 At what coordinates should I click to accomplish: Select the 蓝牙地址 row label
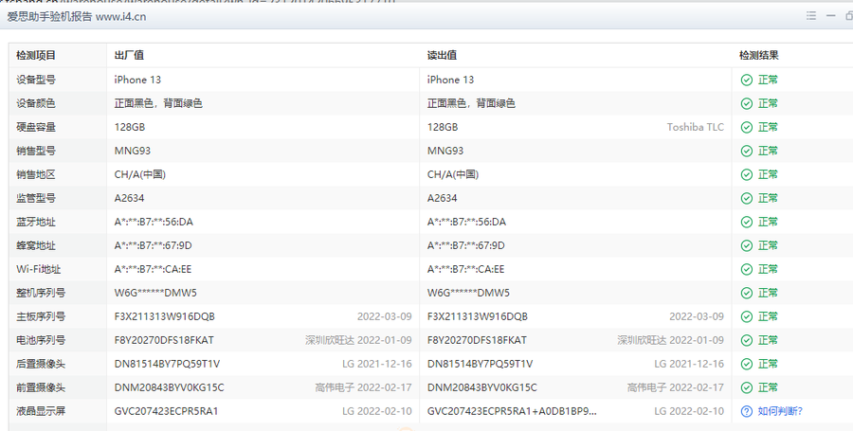(x=36, y=222)
